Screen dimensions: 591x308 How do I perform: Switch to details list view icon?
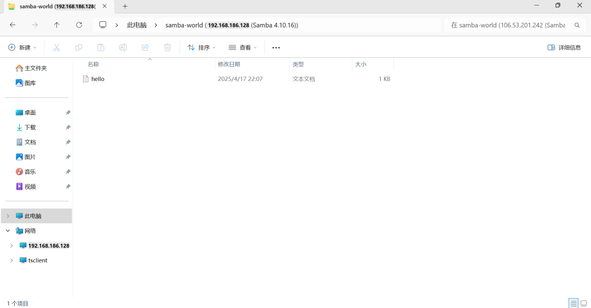(573, 303)
